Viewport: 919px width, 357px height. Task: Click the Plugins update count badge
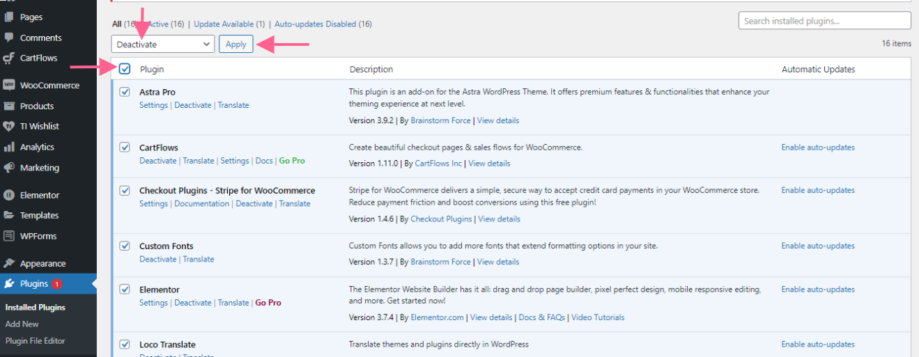pos(56,284)
